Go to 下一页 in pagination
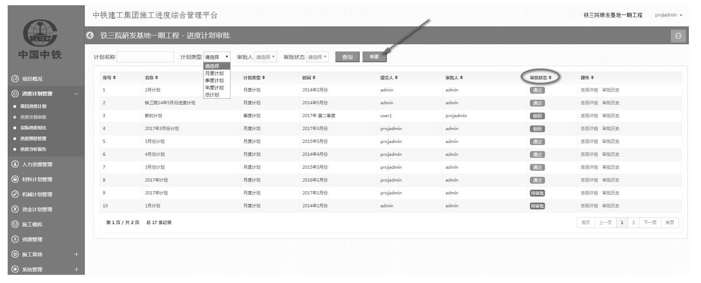Screen dimensions: 701x283 [x=650, y=223]
